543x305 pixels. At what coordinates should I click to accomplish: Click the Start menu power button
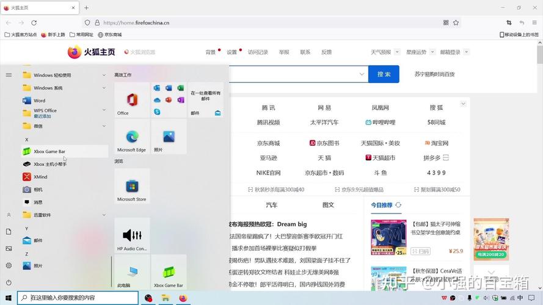[9, 282]
